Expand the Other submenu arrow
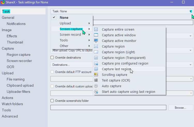This screenshot has height=127, width=194. (89, 46)
